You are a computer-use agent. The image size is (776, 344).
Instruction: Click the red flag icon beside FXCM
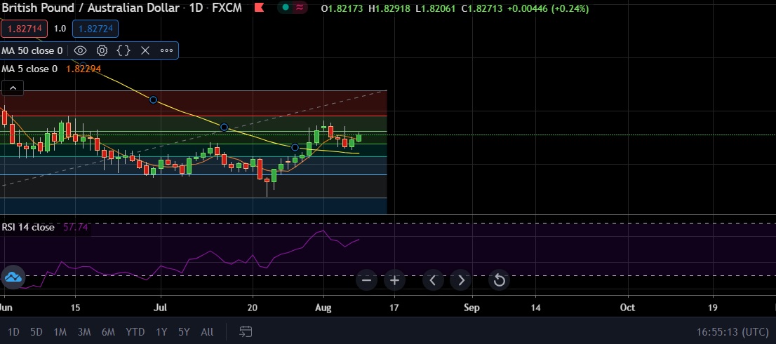coord(259,8)
